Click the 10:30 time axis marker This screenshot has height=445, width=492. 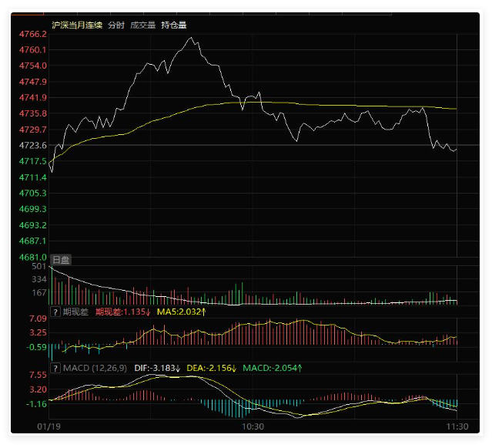pyautogui.click(x=253, y=426)
